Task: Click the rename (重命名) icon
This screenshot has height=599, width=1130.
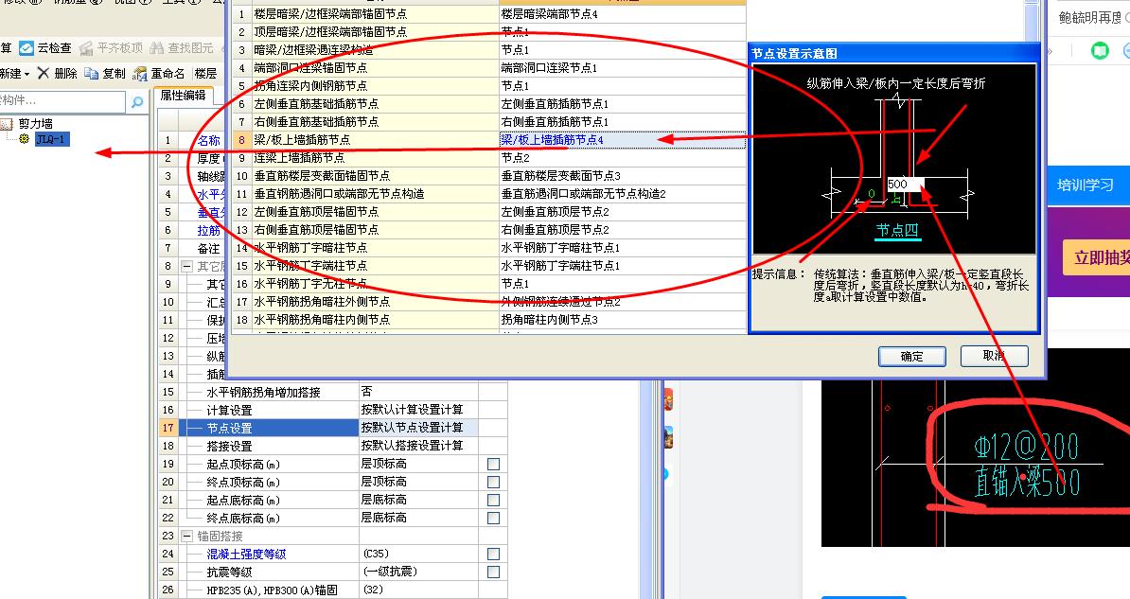Action: [x=140, y=74]
